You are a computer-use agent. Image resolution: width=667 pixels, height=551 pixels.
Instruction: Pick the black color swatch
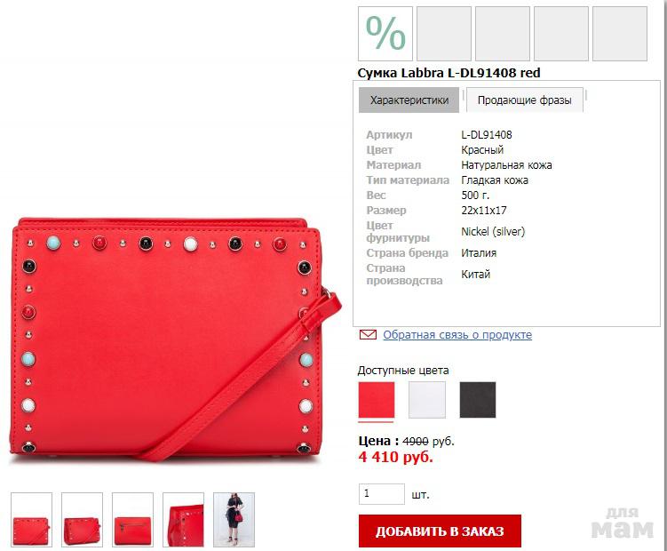click(478, 400)
